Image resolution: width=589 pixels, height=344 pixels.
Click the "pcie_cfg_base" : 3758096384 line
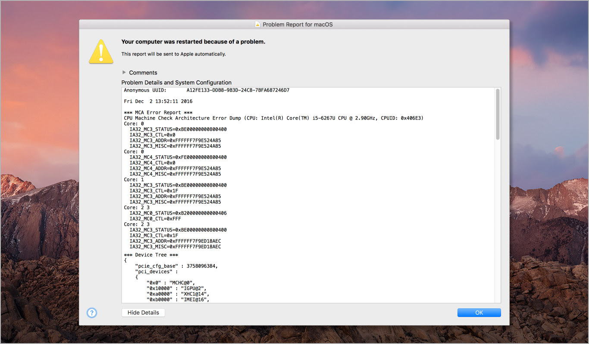pos(176,266)
